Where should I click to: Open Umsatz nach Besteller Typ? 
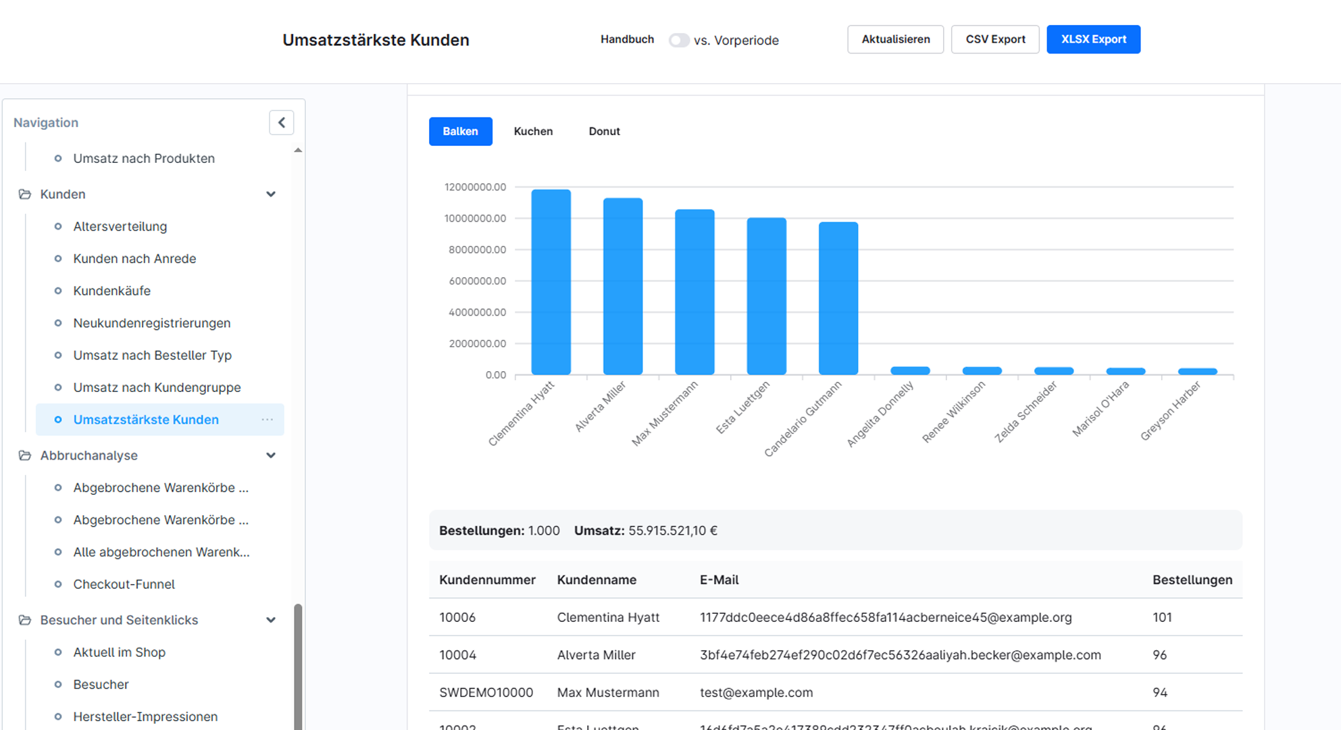pos(153,356)
